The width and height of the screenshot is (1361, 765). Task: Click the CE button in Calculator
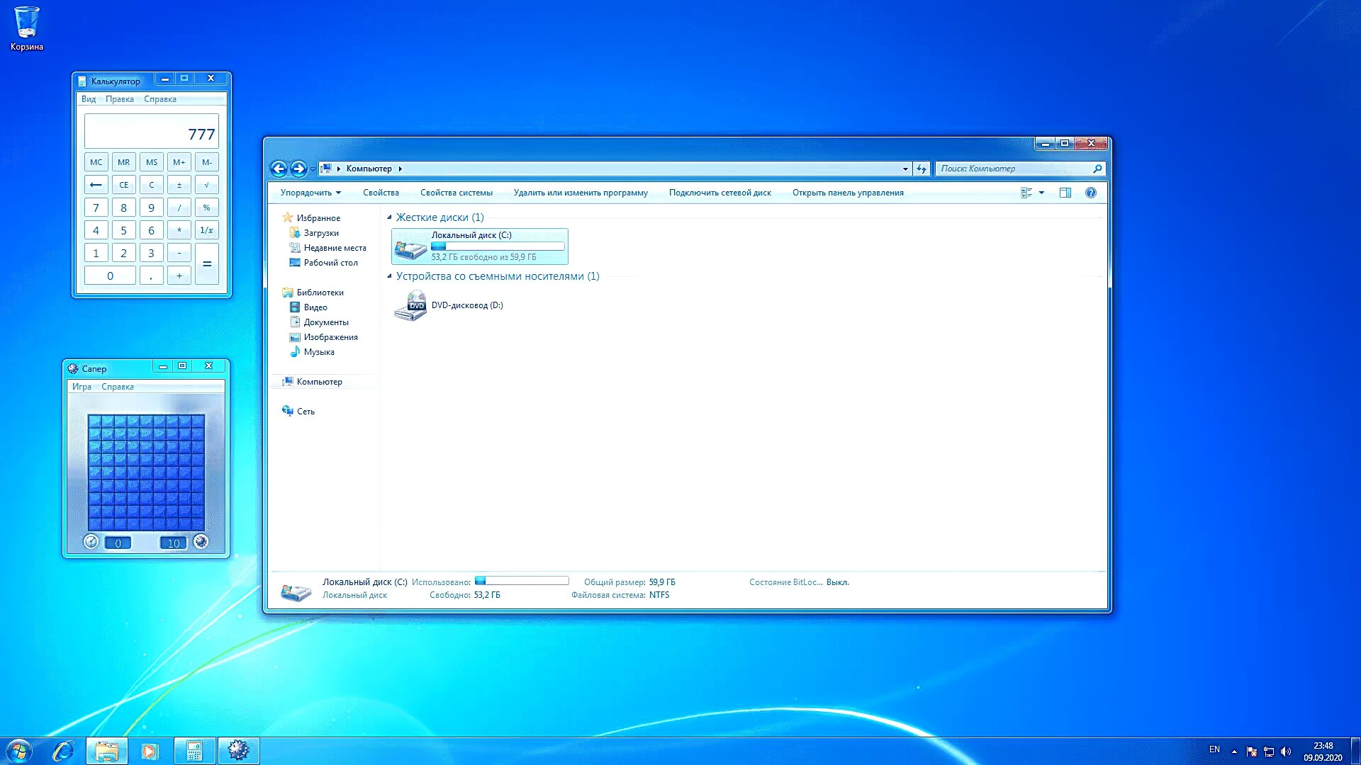pos(123,185)
